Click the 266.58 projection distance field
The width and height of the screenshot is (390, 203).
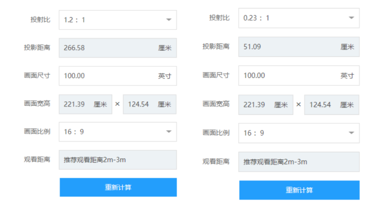click(x=117, y=48)
